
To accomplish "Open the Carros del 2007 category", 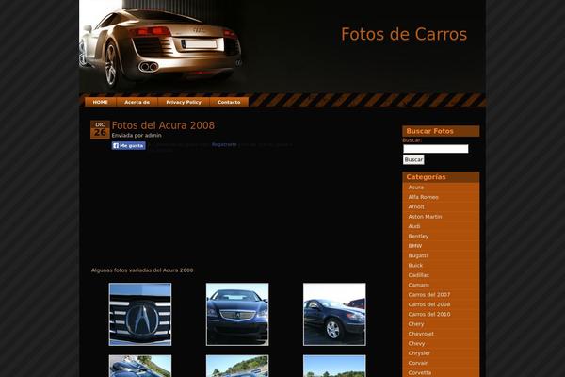I will pyautogui.click(x=429, y=294).
